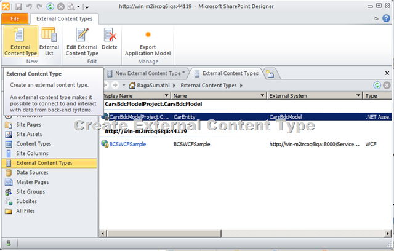Image resolution: width=394 pixels, height=251 pixels.
Task: Click the new tab icon beside document tabs
Action: (270, 74)
